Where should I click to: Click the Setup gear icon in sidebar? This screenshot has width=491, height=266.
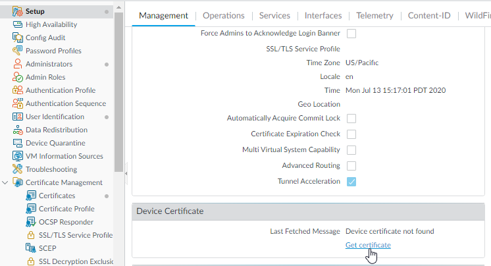(18, 11)
